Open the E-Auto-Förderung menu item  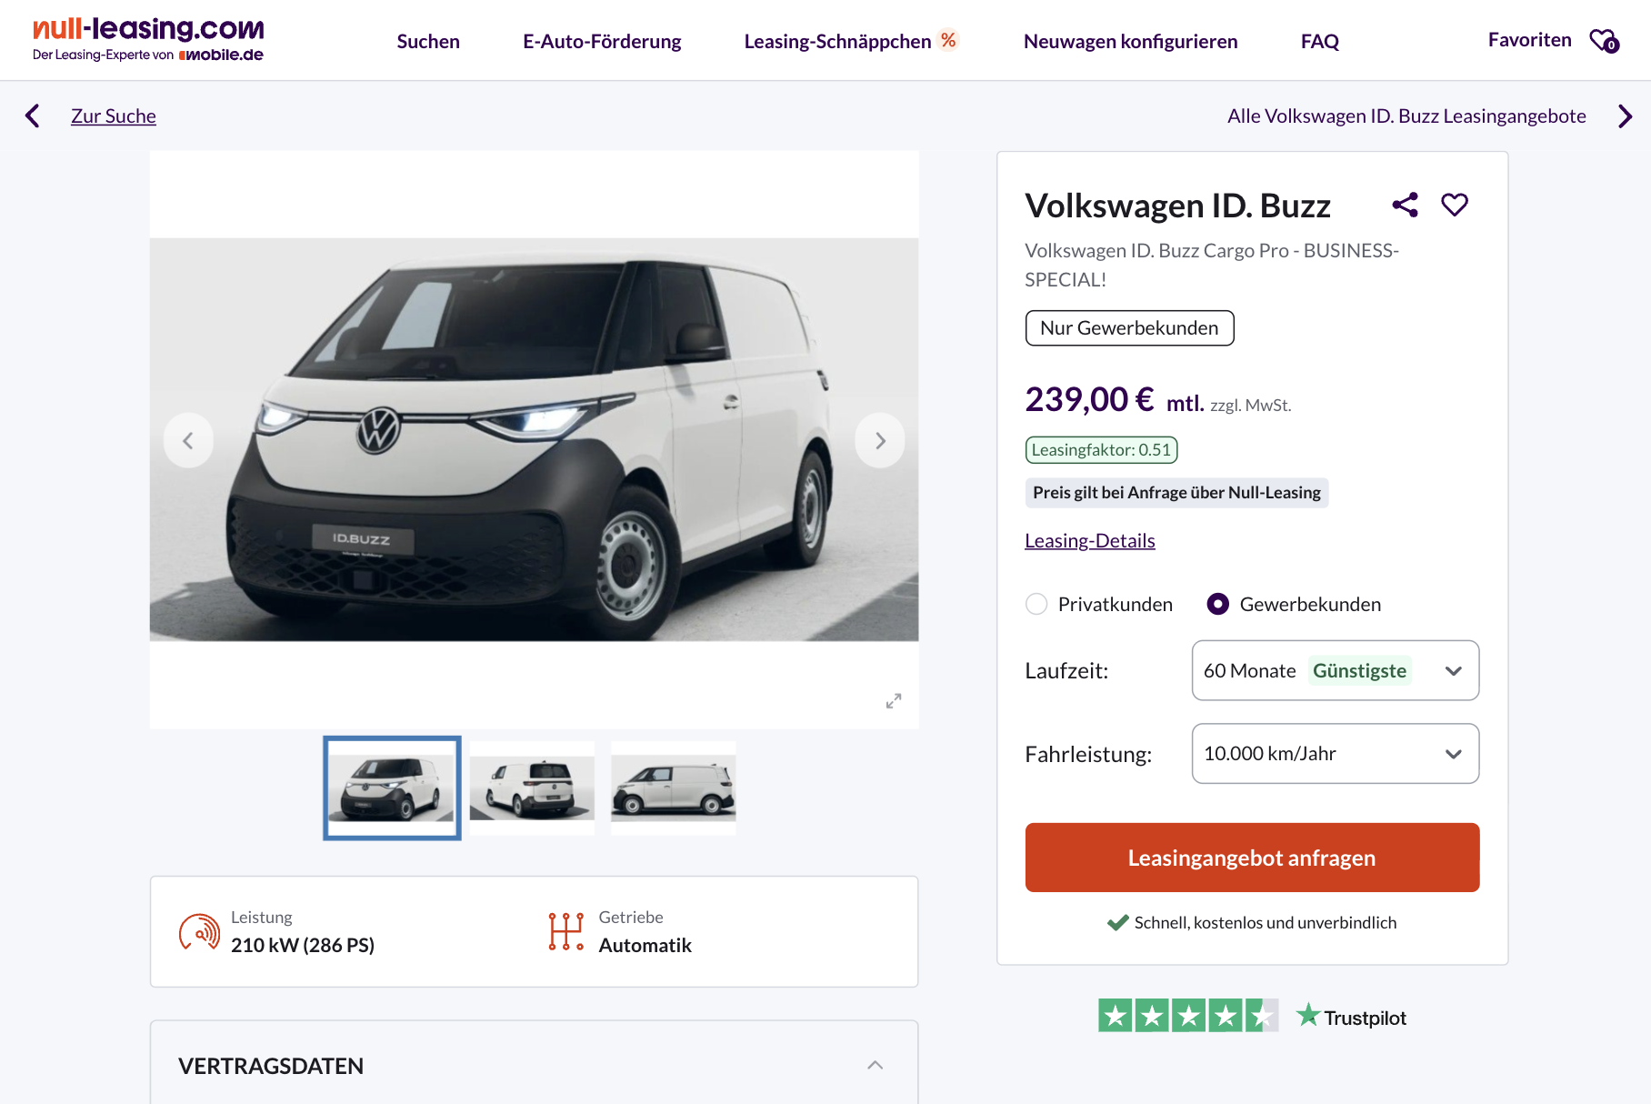pyautogui.click(x=602, y=42)
